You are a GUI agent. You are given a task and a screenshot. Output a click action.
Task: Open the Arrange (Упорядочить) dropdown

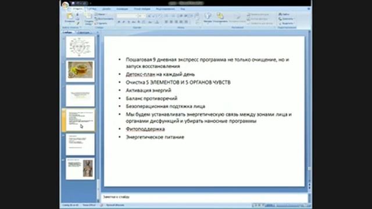tap(220, 18)
